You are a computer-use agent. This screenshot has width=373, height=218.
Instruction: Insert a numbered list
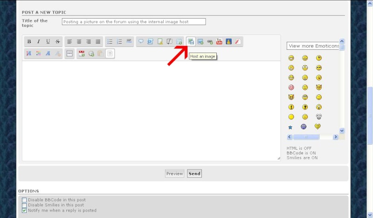tap(119, 41)
